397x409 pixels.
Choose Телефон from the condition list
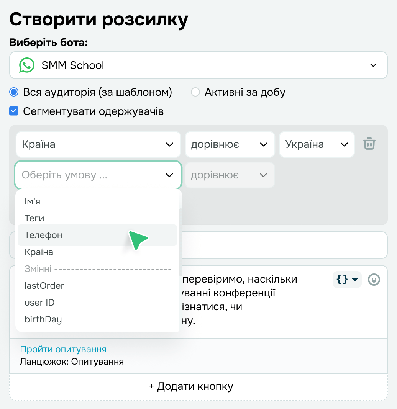[x=43, y=235]
